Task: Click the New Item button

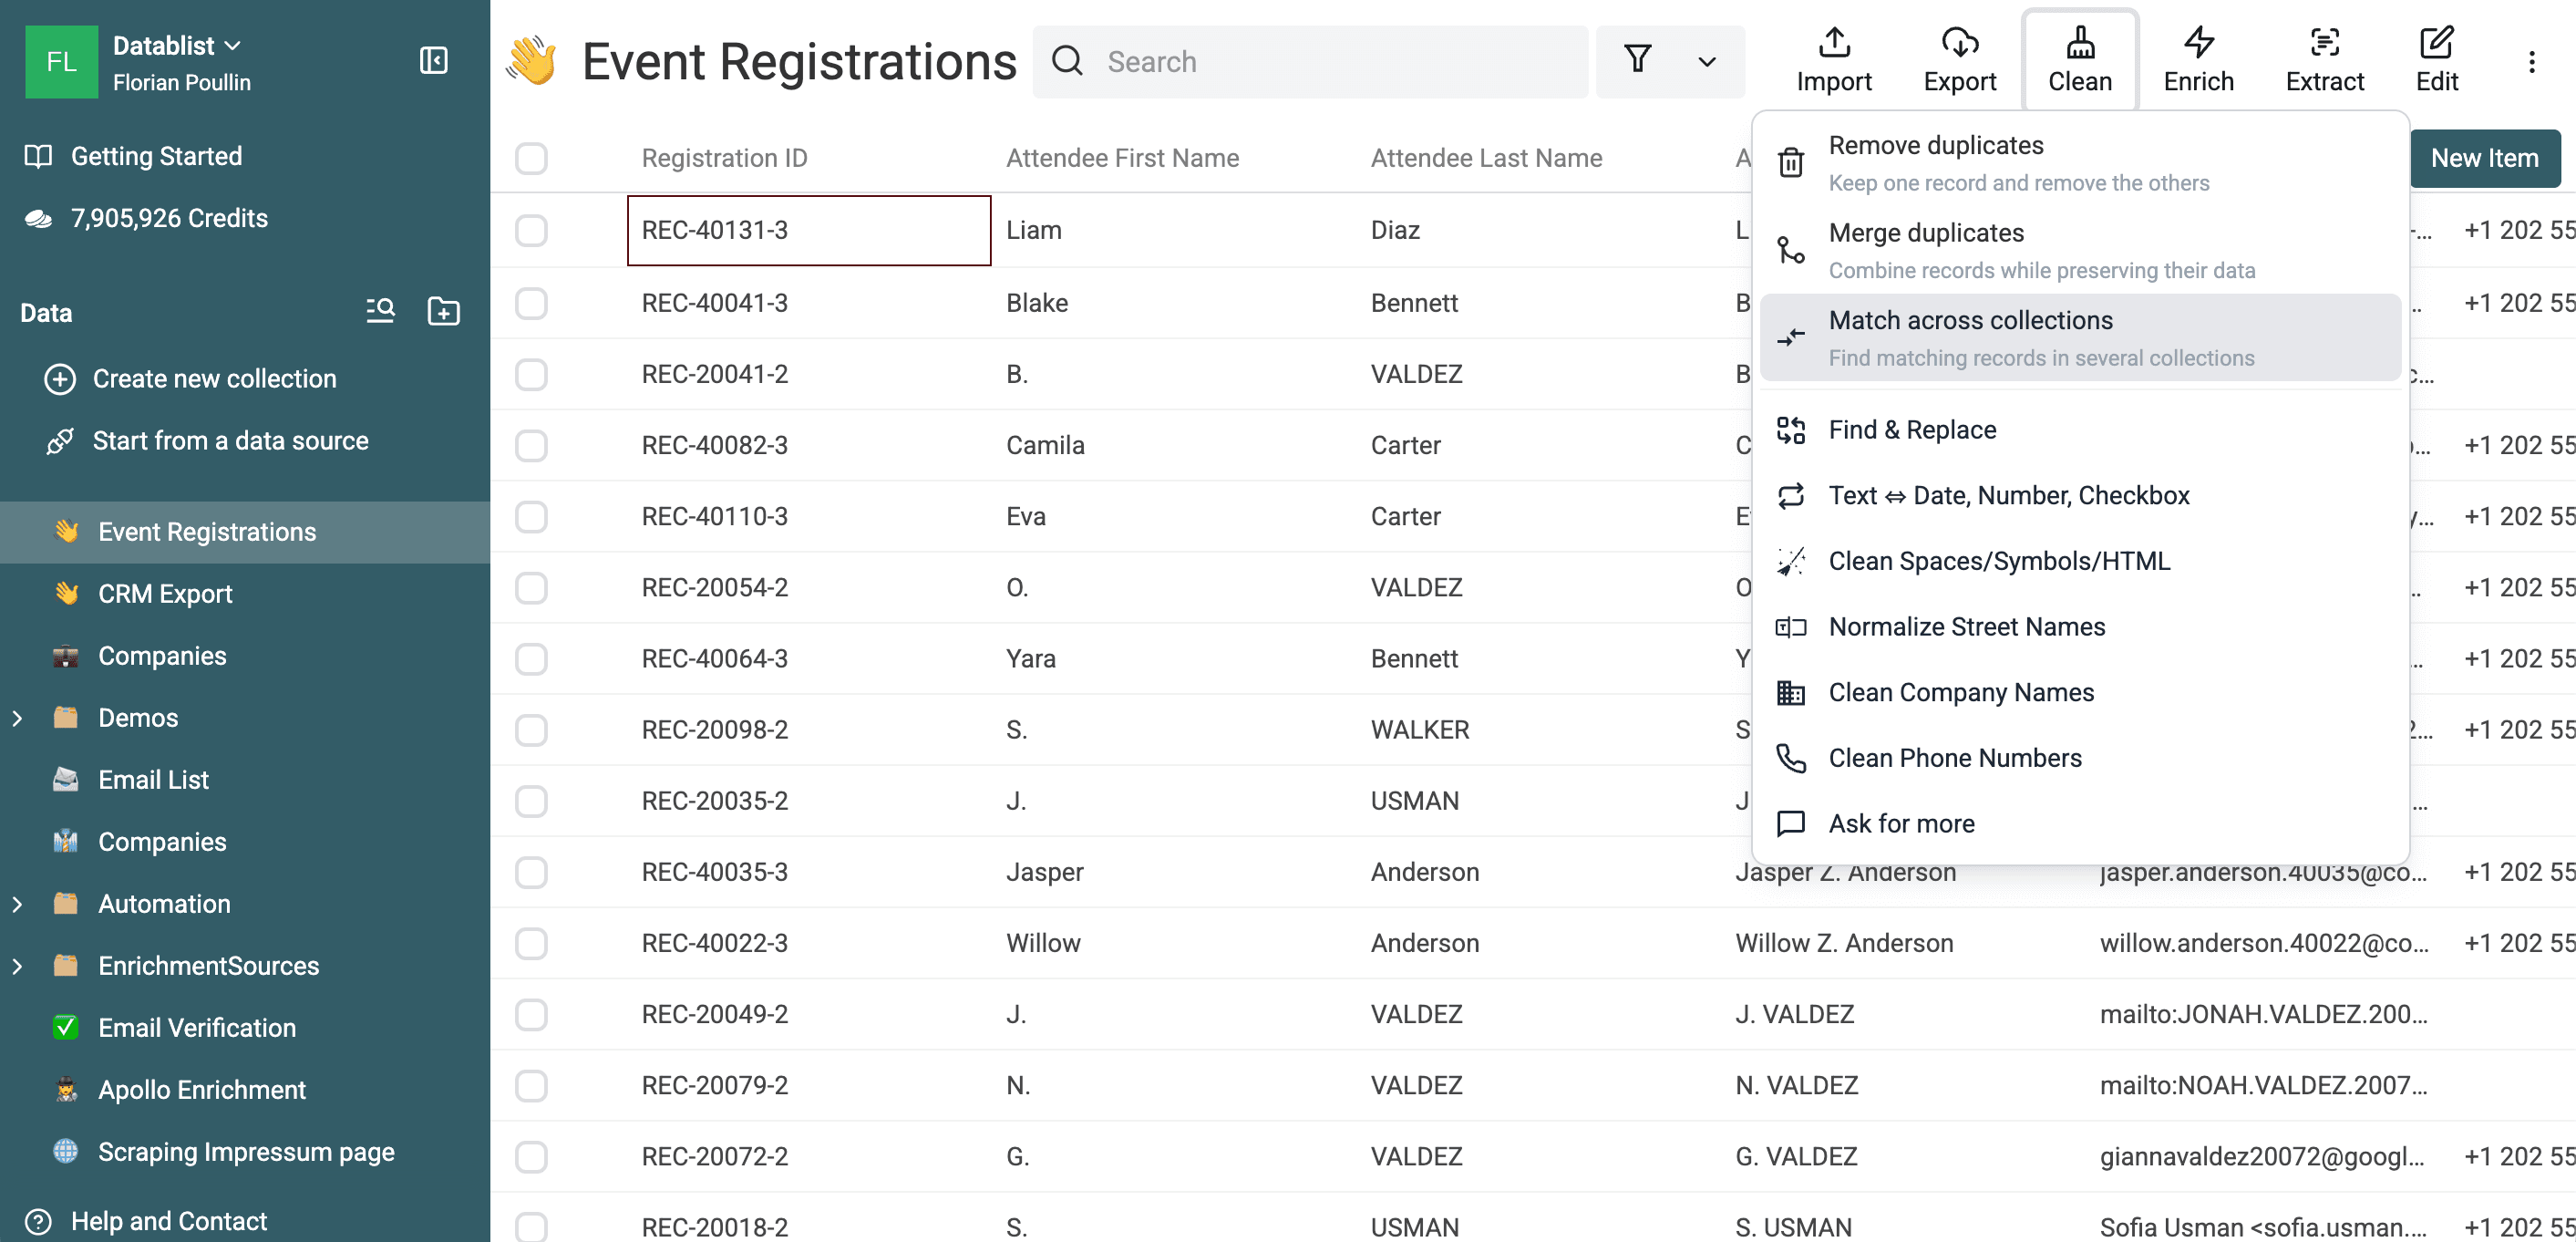Action: point(2484,158)
